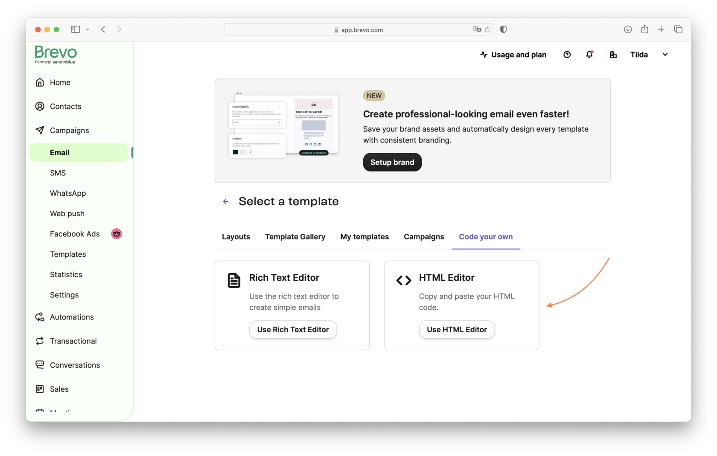Reload the page with the refresh icon

pyautogui.click(x=487, y=29)
